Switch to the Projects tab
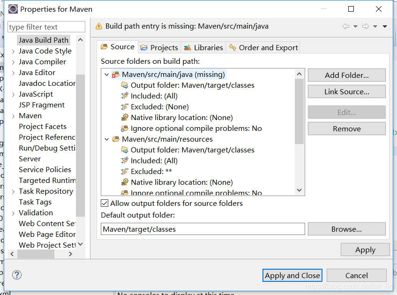Screen dimensions: 397x295 click(159, 48)
